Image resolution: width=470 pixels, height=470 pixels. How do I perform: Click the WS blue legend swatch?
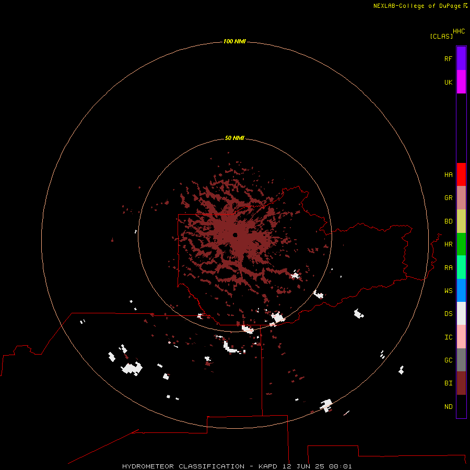(461, 290)
